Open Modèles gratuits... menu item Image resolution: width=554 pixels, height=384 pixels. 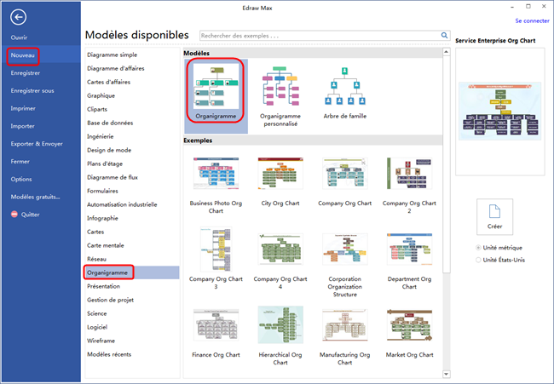click(35, 197)
